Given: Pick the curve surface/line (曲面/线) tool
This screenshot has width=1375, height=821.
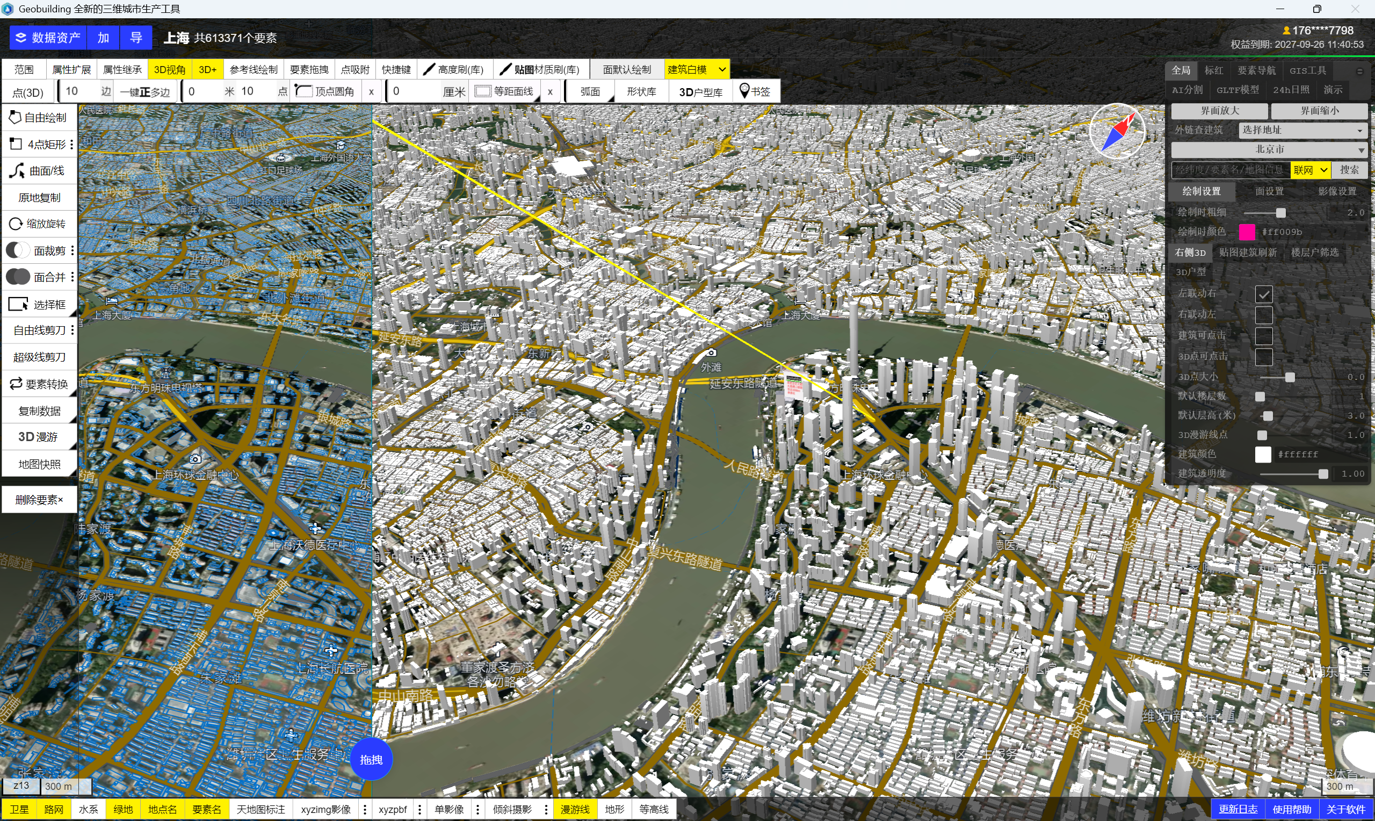Looking at the screenshot, I should click(39, 171).
